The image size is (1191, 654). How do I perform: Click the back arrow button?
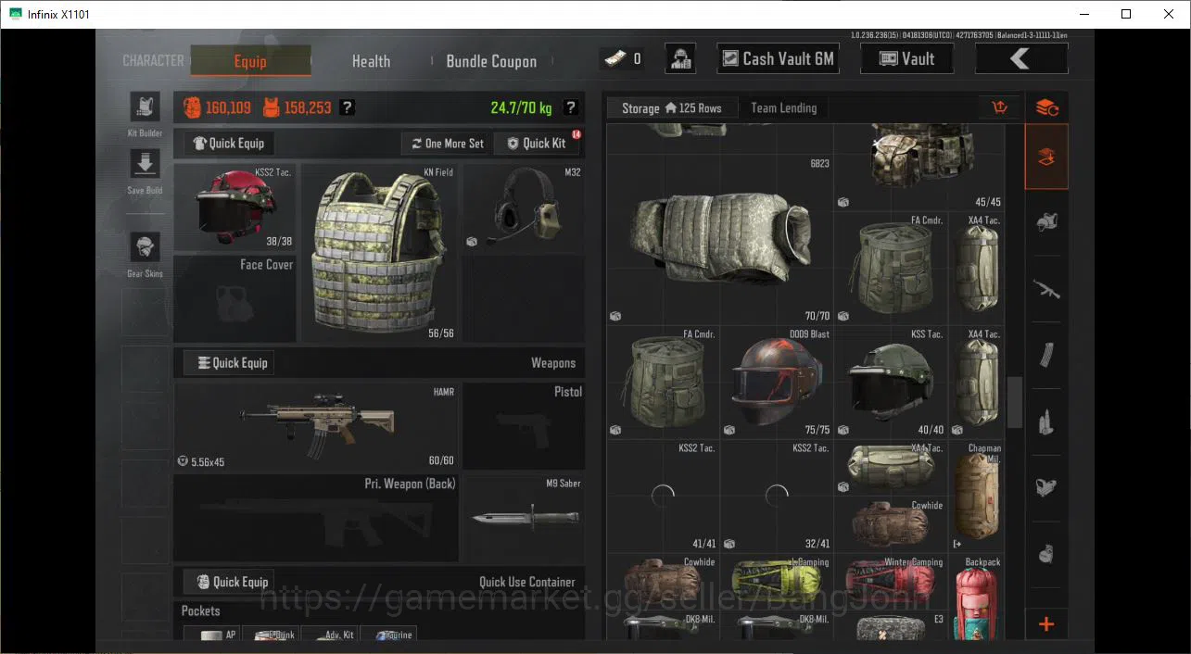pyautogui.click(x=1021, y=58)
